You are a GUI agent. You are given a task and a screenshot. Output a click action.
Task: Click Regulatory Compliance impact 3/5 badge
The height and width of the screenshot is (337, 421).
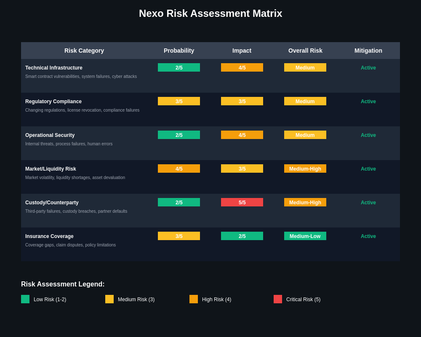click(x=242, y=101)
